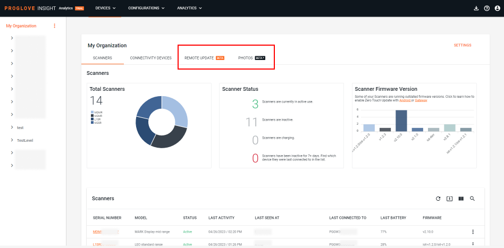Open the column chooser icon for Scanners table
Image resolution: width=504 pixels, height=248 pixels.
[x=461, y=199]
